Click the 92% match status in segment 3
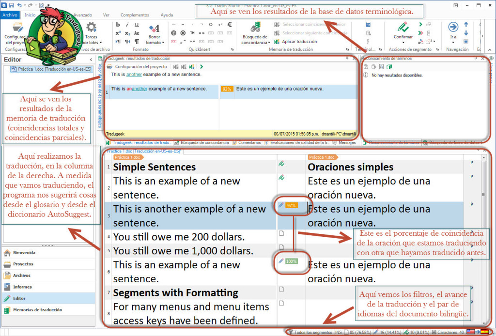Image resolution: width=496 pixels, height=336 pixels. (x=291, y=205)
